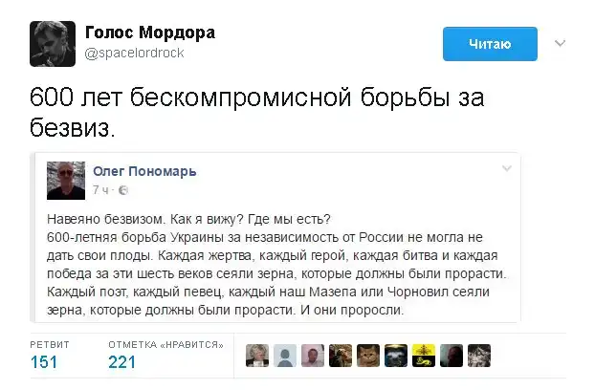Click the last liker avatar in row

click(478, 356)
